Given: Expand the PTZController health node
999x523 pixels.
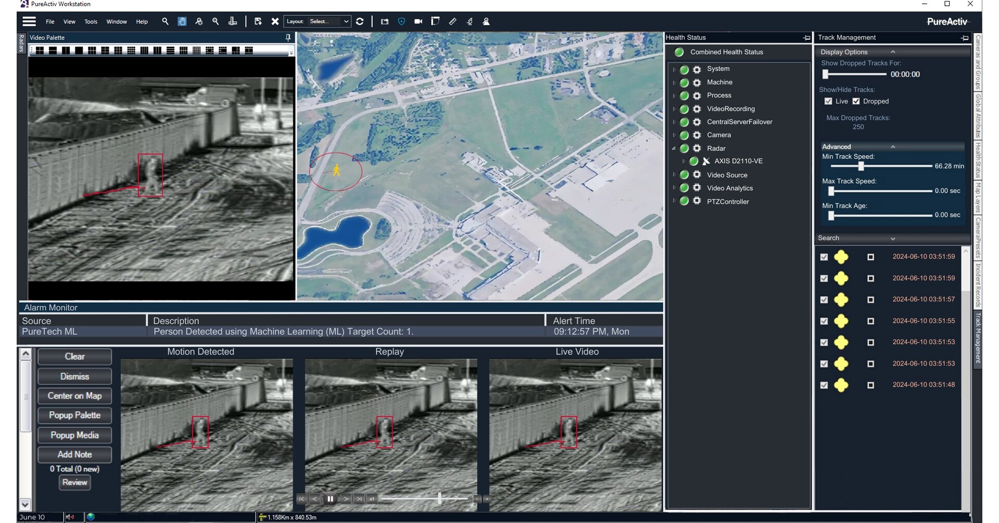Looking at the screenshot, I should pyautogui.click(x=674, y=201).
